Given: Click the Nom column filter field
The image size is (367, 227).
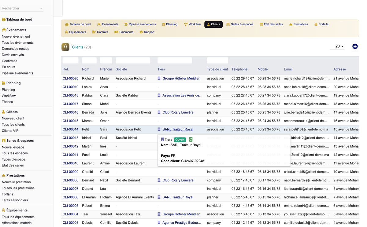Looking at the screenshot, I should coord(89,60).
